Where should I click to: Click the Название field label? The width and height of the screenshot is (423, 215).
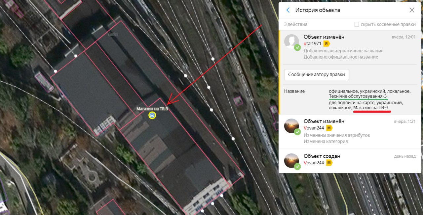(294, 91)
